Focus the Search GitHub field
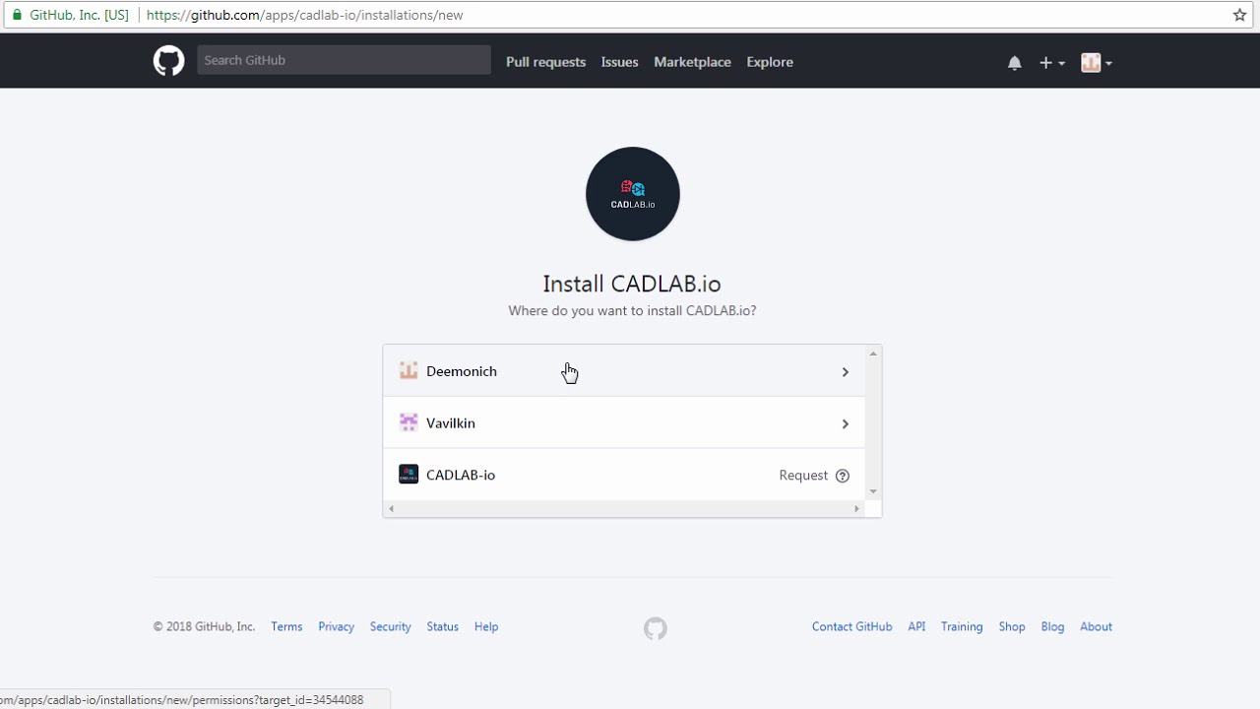 point(344,60)
